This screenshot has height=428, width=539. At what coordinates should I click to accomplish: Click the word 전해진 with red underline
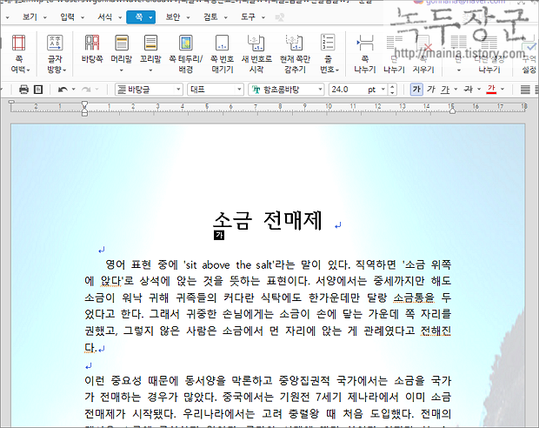click(436, 331)
